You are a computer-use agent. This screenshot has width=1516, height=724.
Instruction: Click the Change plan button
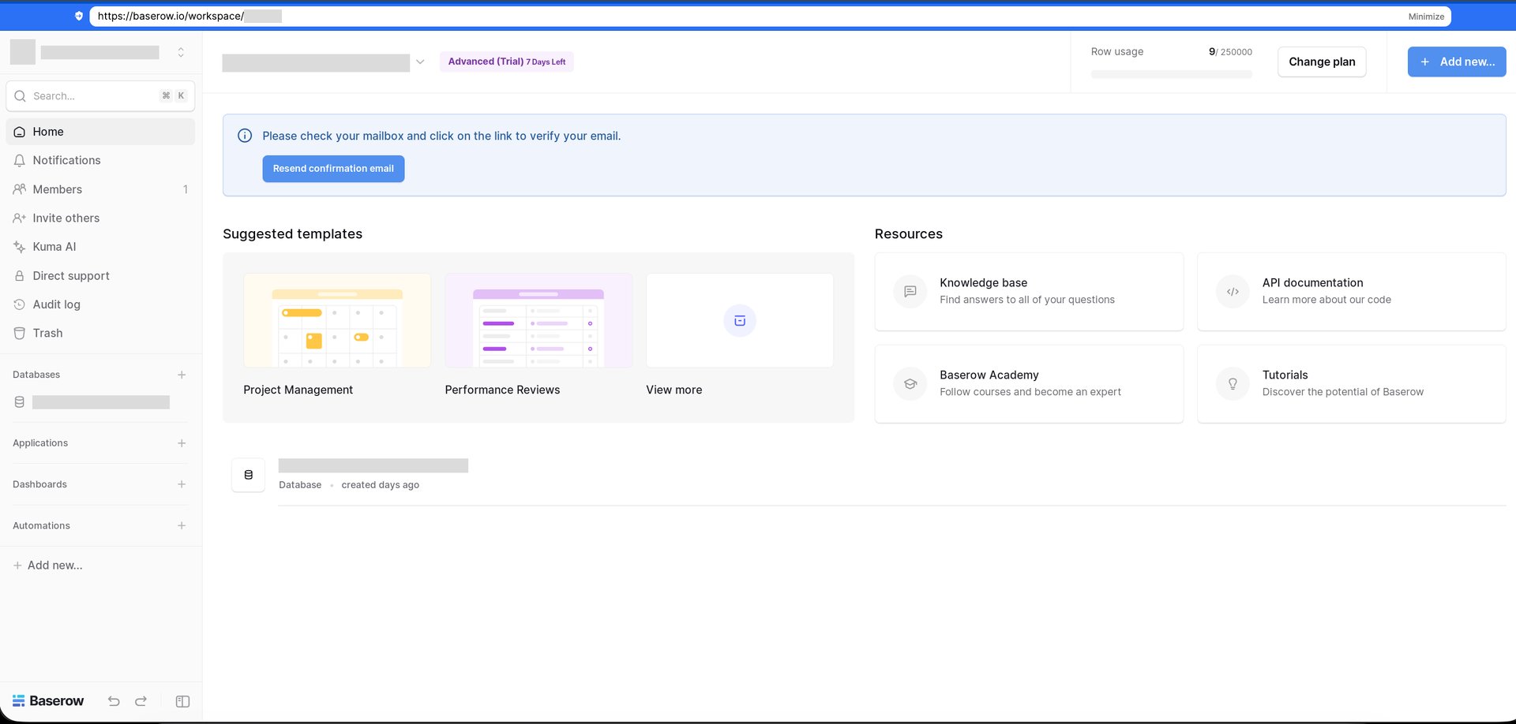click(x=1322, y=62)
